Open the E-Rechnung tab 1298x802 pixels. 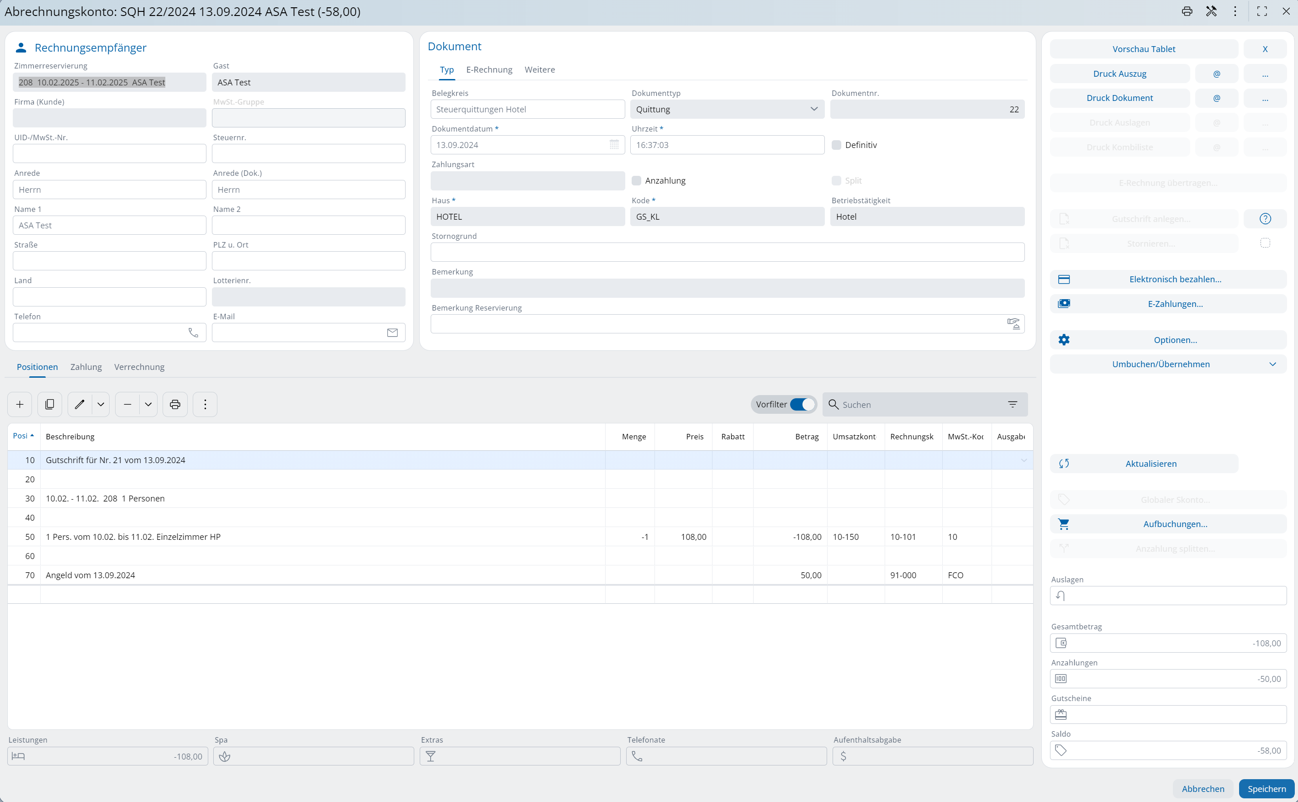(x=489, y=69)
